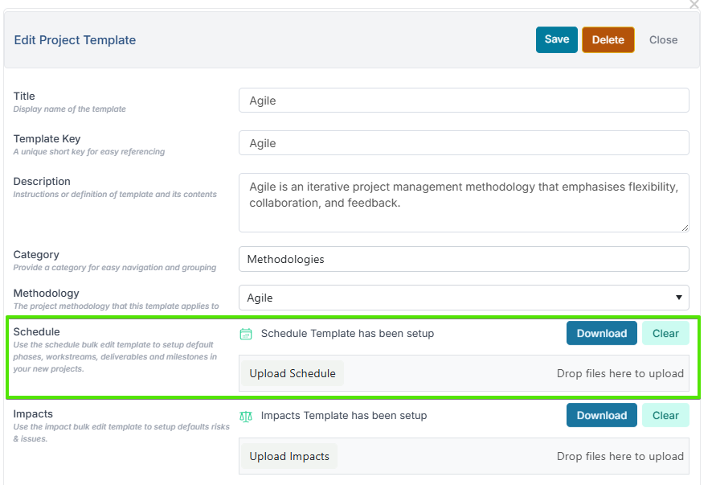Click the Schedule file drop zone text

(x=620, y=373)
